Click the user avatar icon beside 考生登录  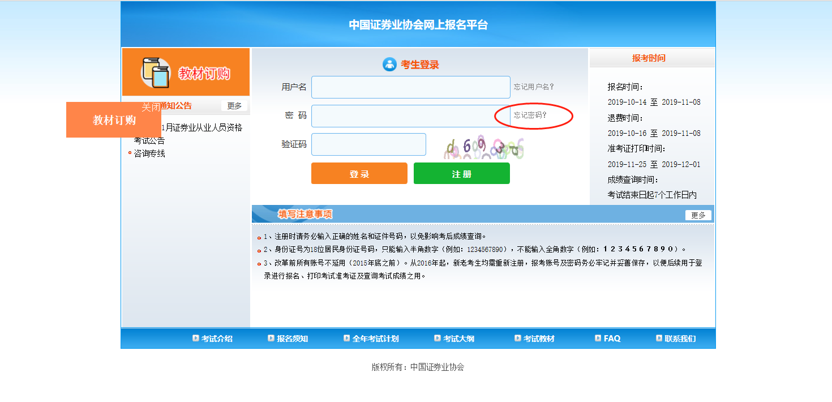(x=389, y=65)
